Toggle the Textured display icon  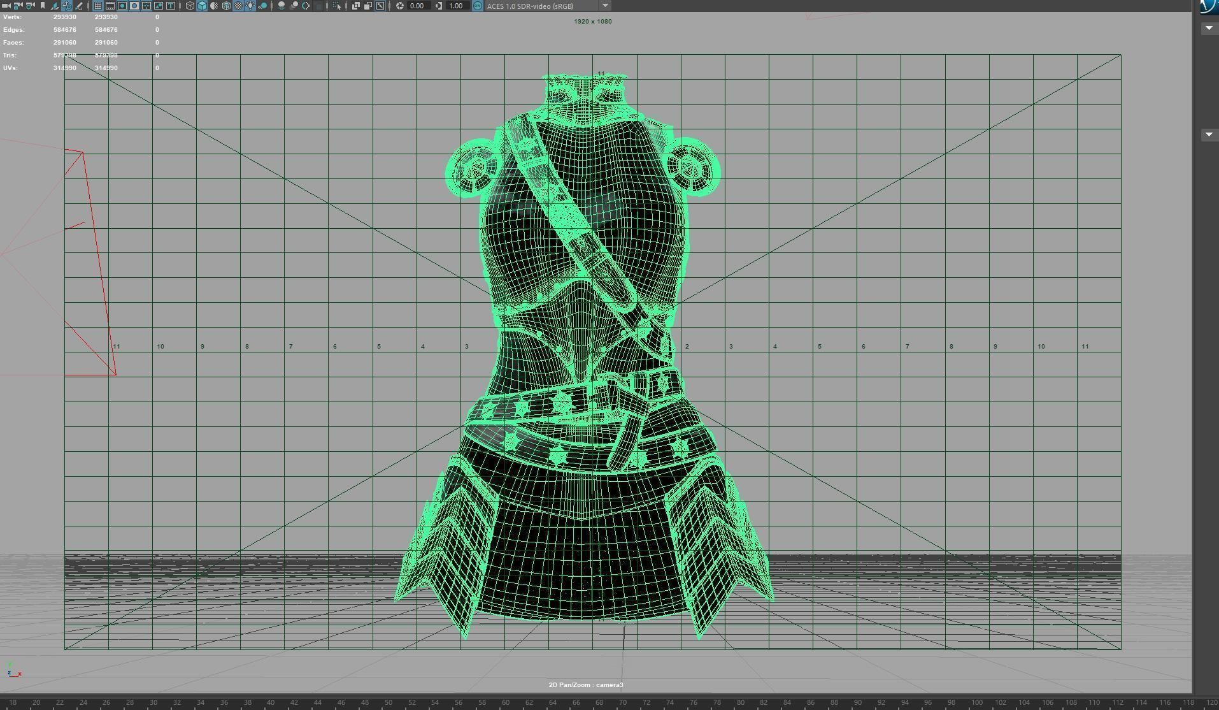[238, 6]
